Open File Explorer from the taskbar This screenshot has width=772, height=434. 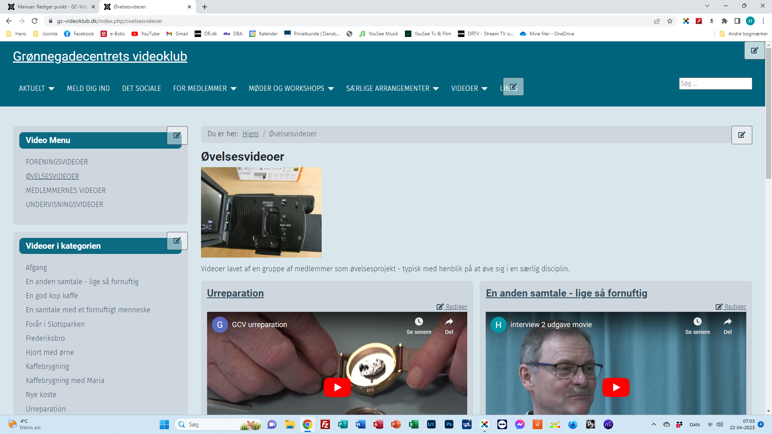click(x=290, y=424)
